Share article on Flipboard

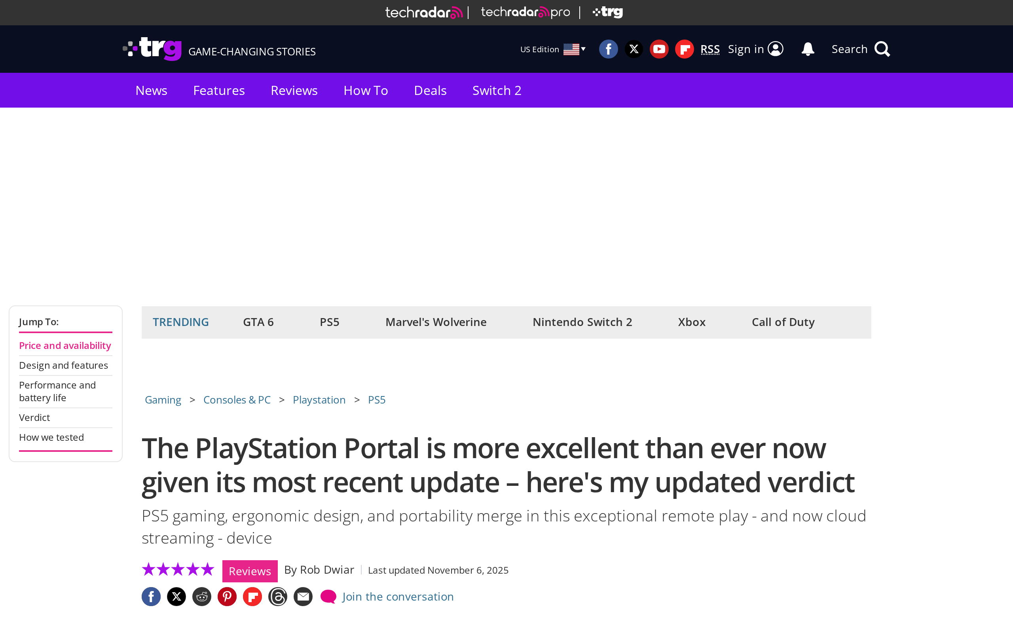pos(252,597)
